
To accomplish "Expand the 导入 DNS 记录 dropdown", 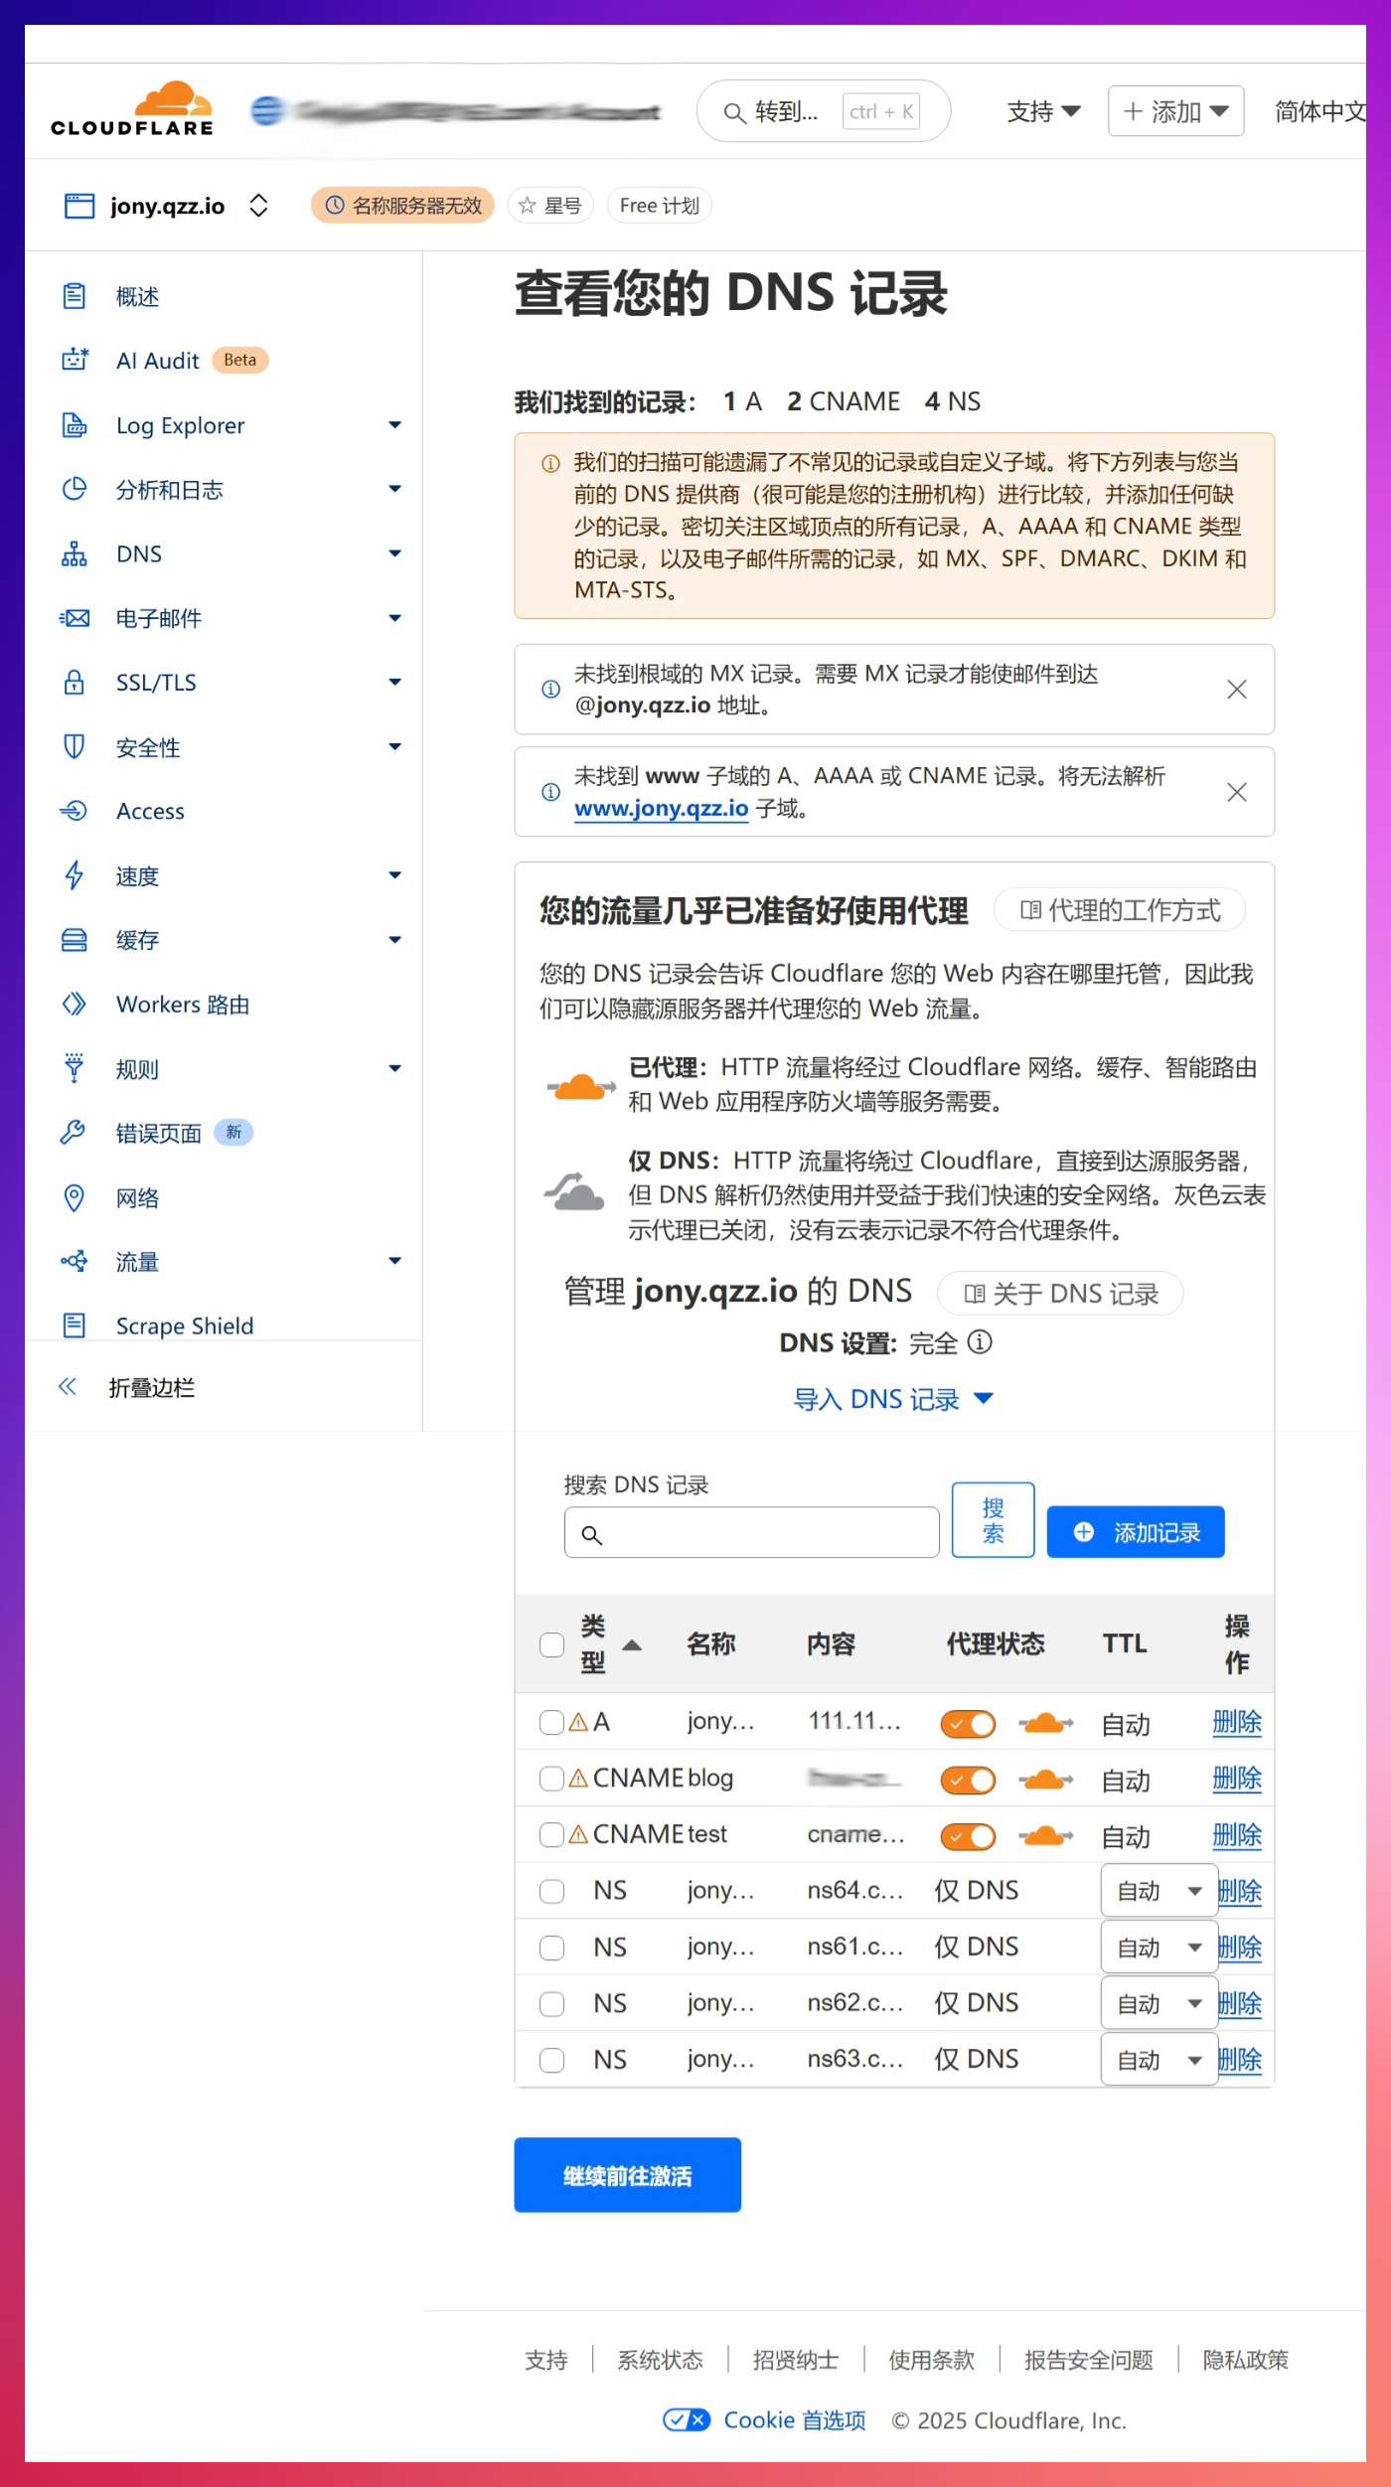I will (x=892, y=1399).
